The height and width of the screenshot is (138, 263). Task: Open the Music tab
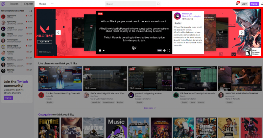(42, 4)
